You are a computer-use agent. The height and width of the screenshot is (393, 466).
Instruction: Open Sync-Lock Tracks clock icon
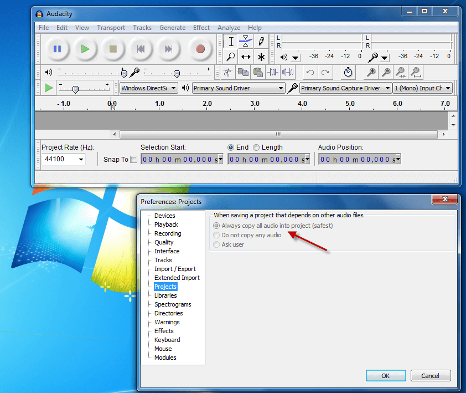pyautogui.click(x=348, y=73)
